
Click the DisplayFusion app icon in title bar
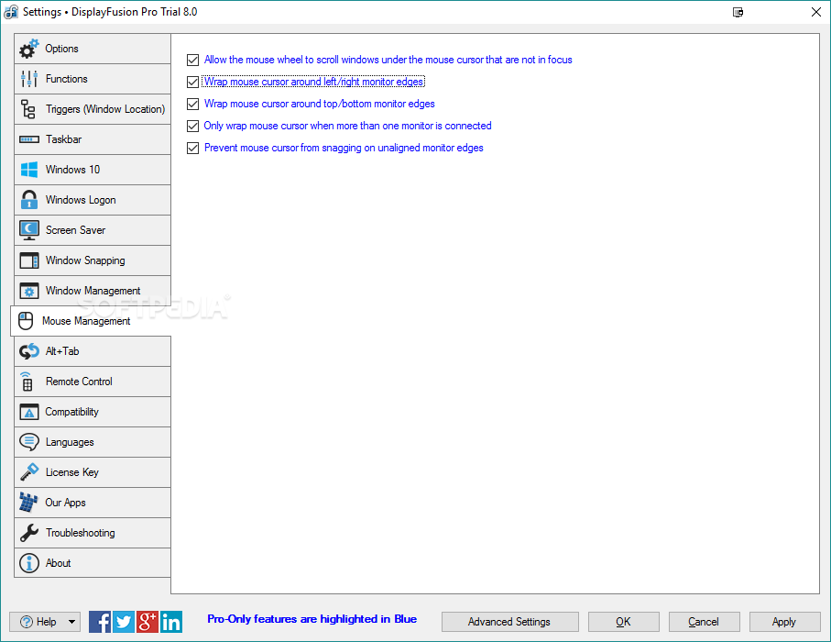11,12
